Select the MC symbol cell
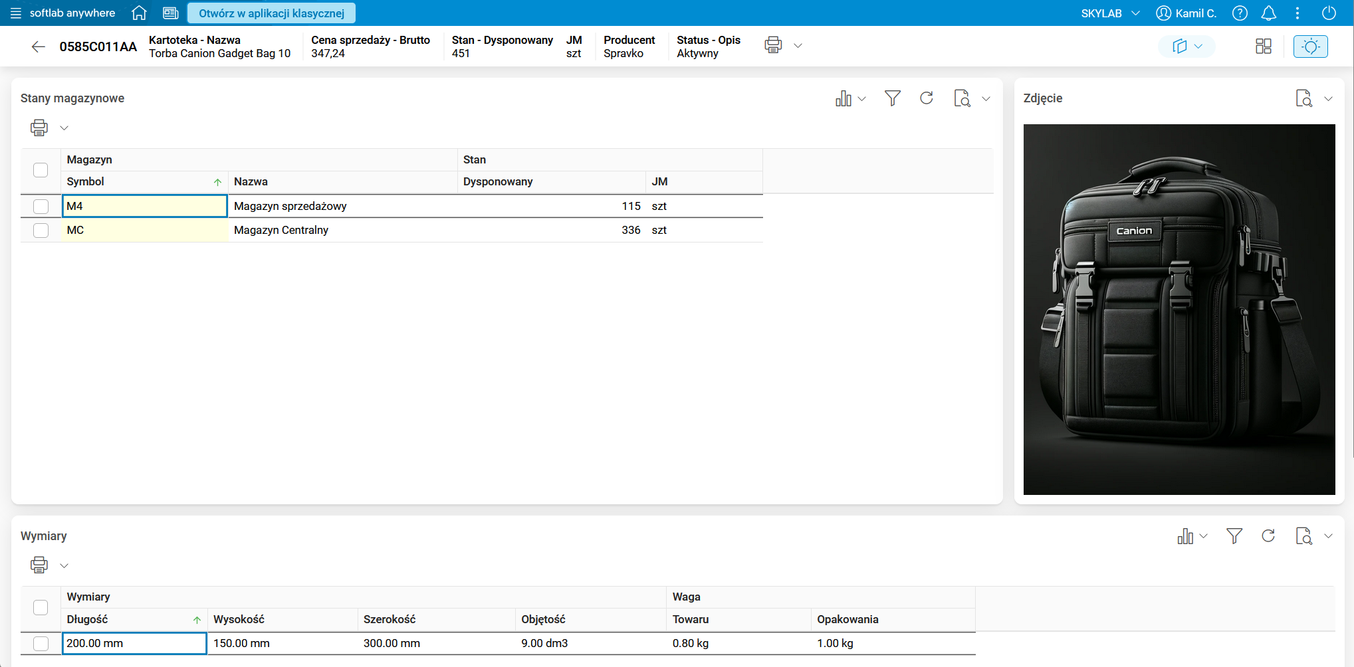 (145, 231)
